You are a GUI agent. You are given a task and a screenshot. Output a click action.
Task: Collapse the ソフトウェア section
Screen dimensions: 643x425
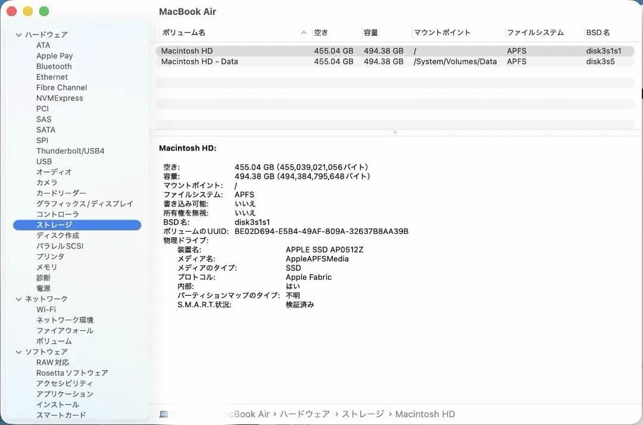(19, 352)
